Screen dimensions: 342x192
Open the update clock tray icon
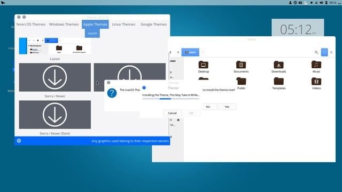pyautogui.click(x=295, y=3)
